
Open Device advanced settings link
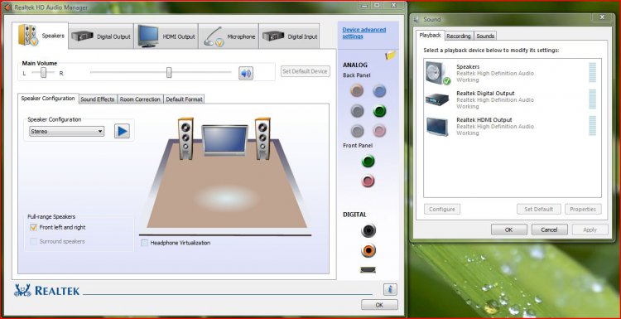pyautogui.click(x=364, y=33)
